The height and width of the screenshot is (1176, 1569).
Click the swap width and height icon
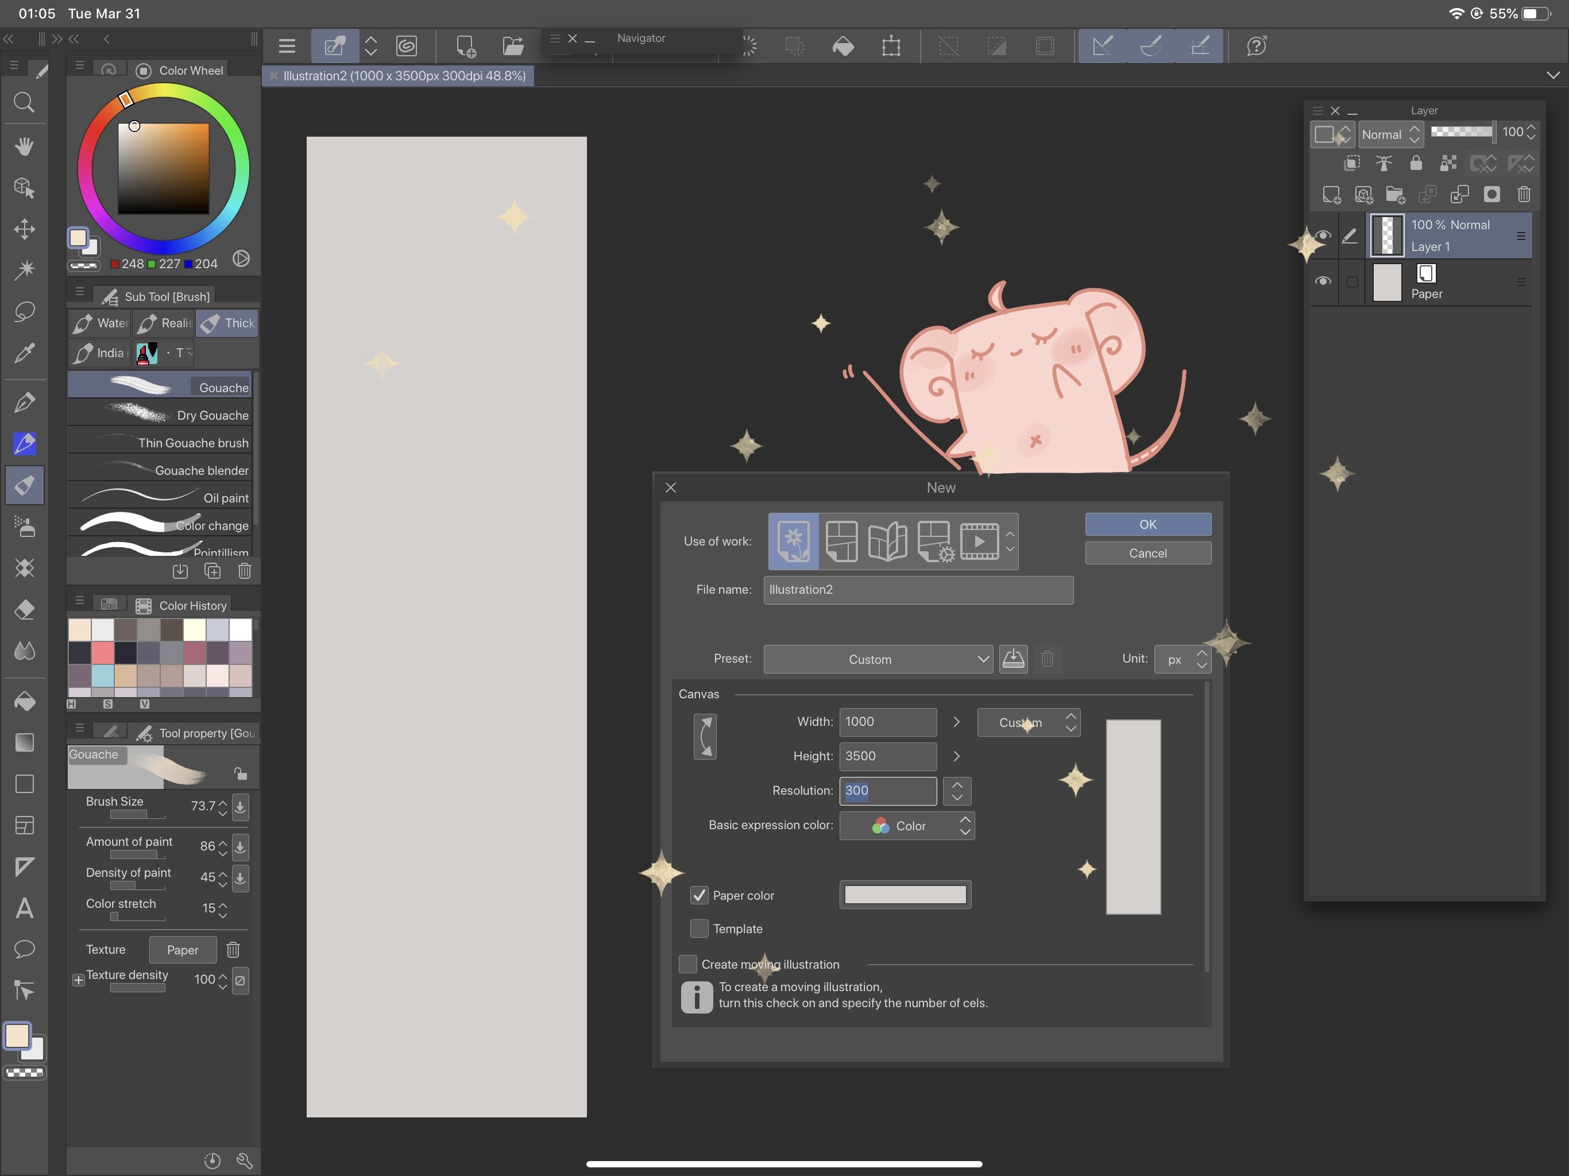tap(704, 737)
